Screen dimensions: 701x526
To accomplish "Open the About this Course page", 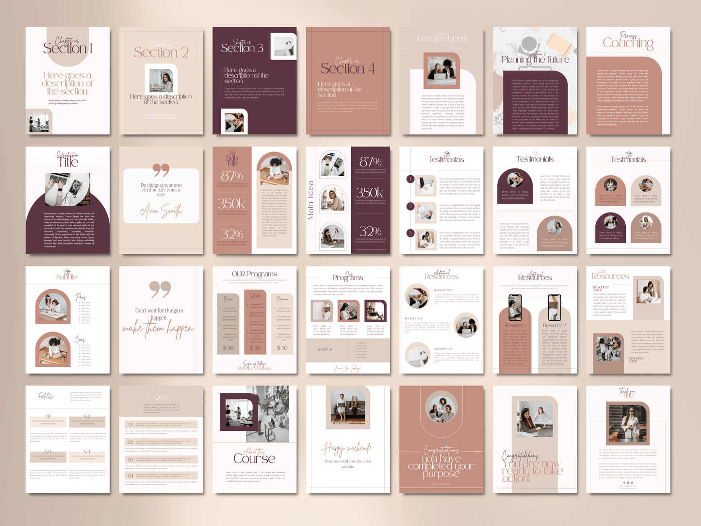I will coord(254,440).
